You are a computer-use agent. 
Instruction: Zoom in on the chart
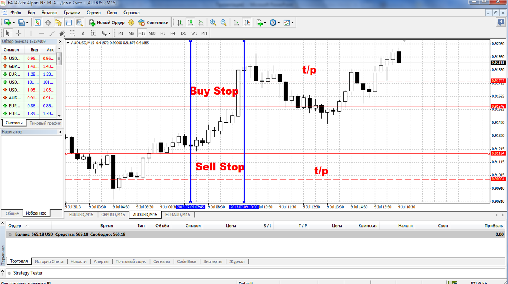(213, 23)
